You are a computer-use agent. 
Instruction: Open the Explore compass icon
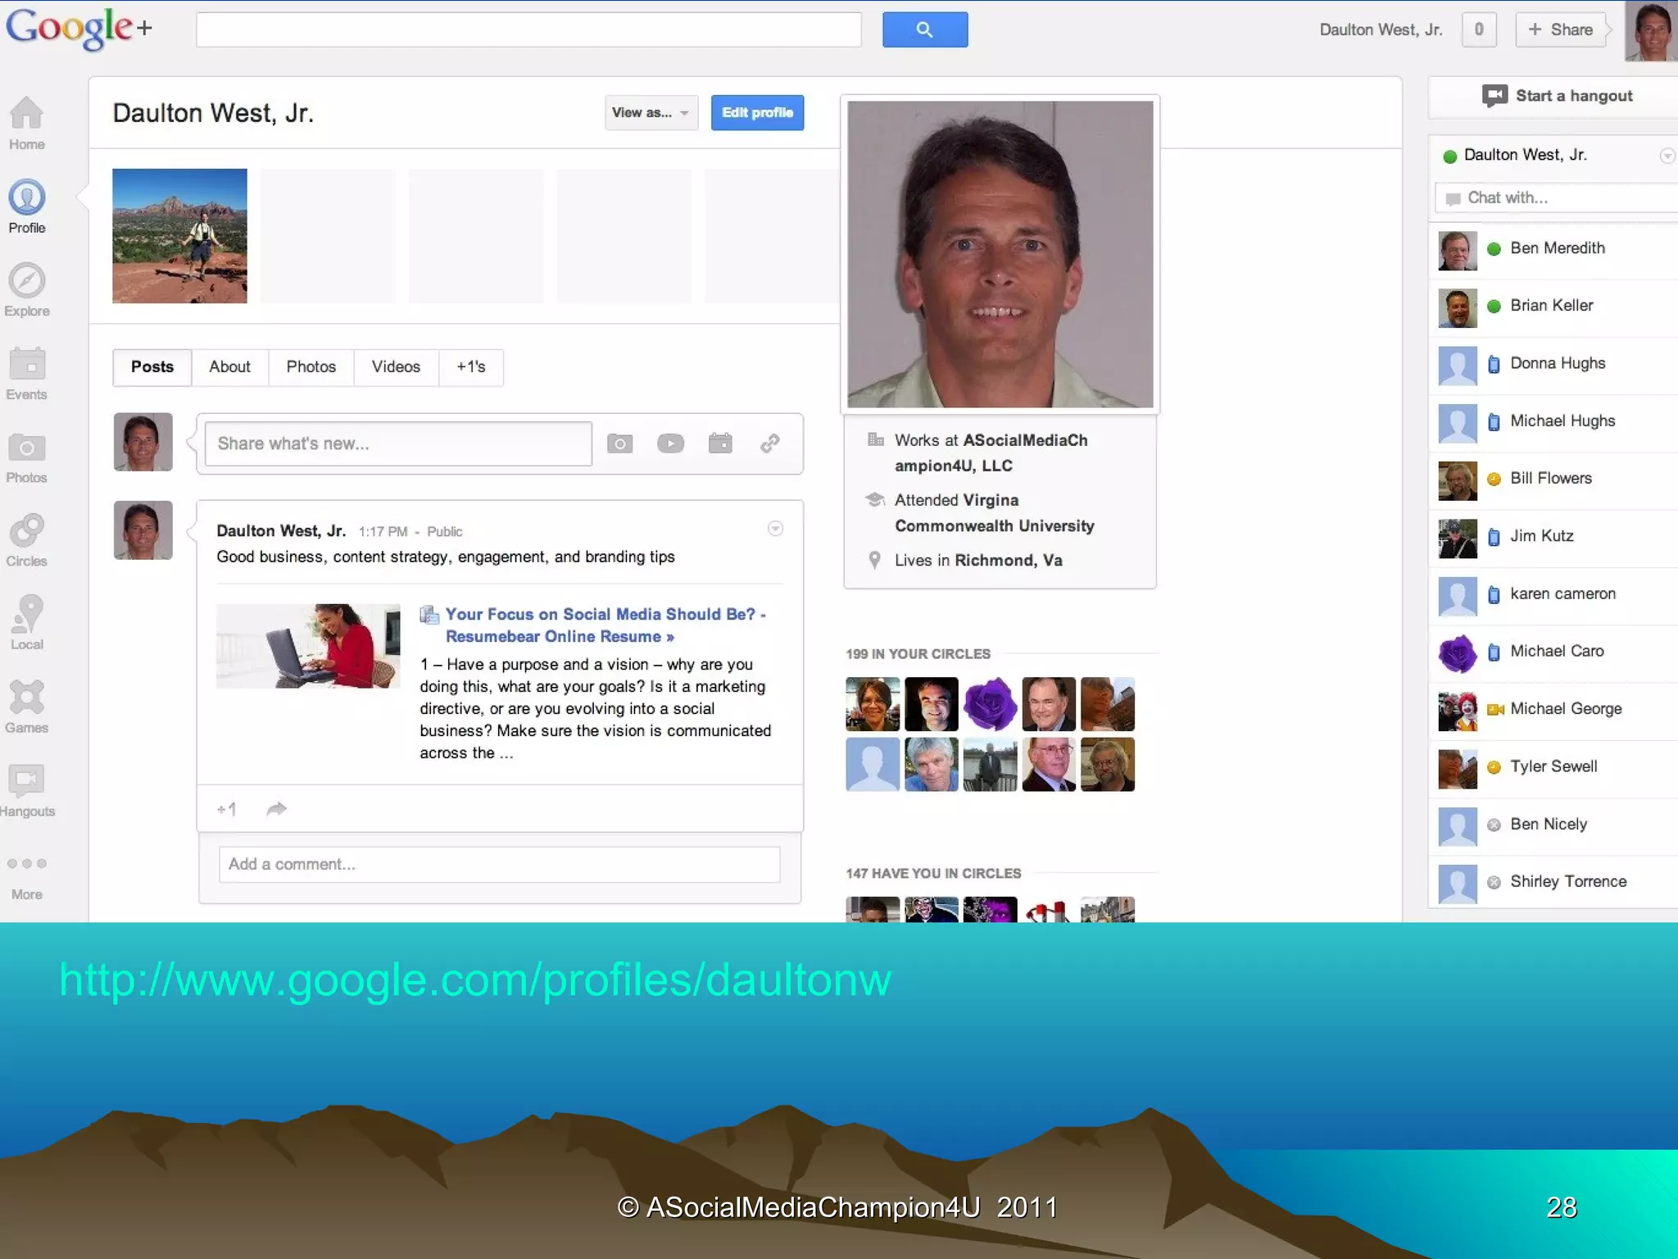(x=26, y=281)
